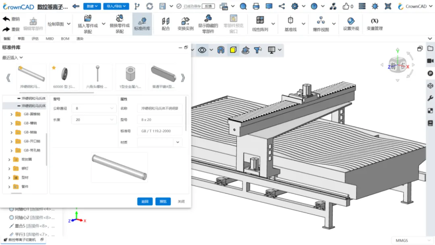435x245 pixels.
Task: Expand the 公称直径 dropdown showing 8
Action: [94, 108]
